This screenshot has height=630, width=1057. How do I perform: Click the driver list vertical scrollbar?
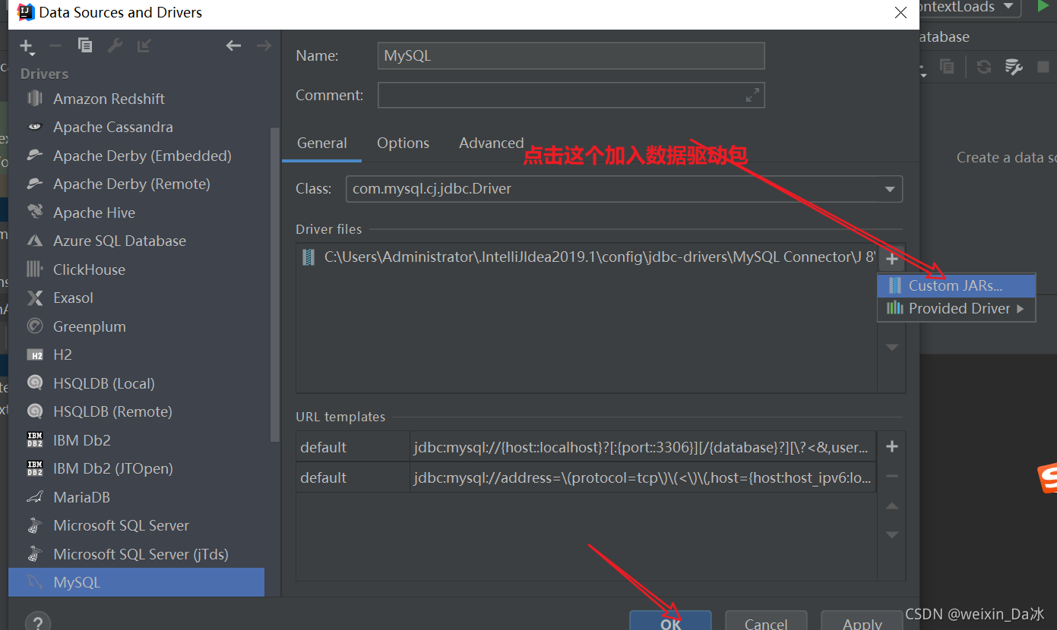pyautogui.click(x=275, y=285)
